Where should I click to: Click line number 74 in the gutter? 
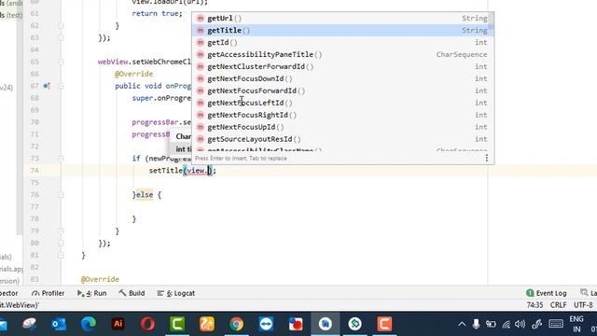(x=35, y=171)
